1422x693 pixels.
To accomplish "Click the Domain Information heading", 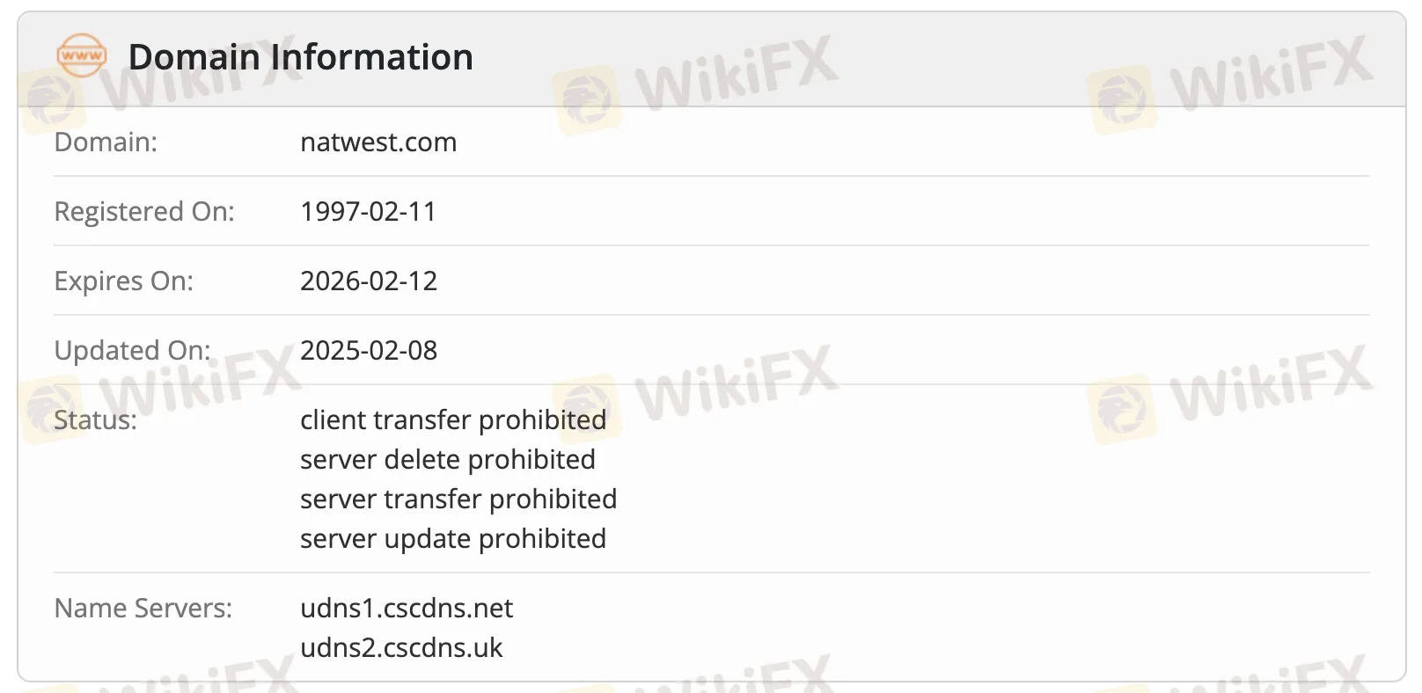I will [x=300, y=58].
